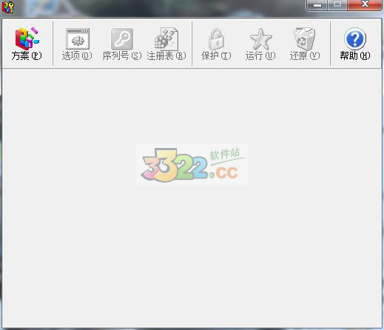The image size is (384, 330).
Task: Close the window with the red X
Action: tap(365, 4)
